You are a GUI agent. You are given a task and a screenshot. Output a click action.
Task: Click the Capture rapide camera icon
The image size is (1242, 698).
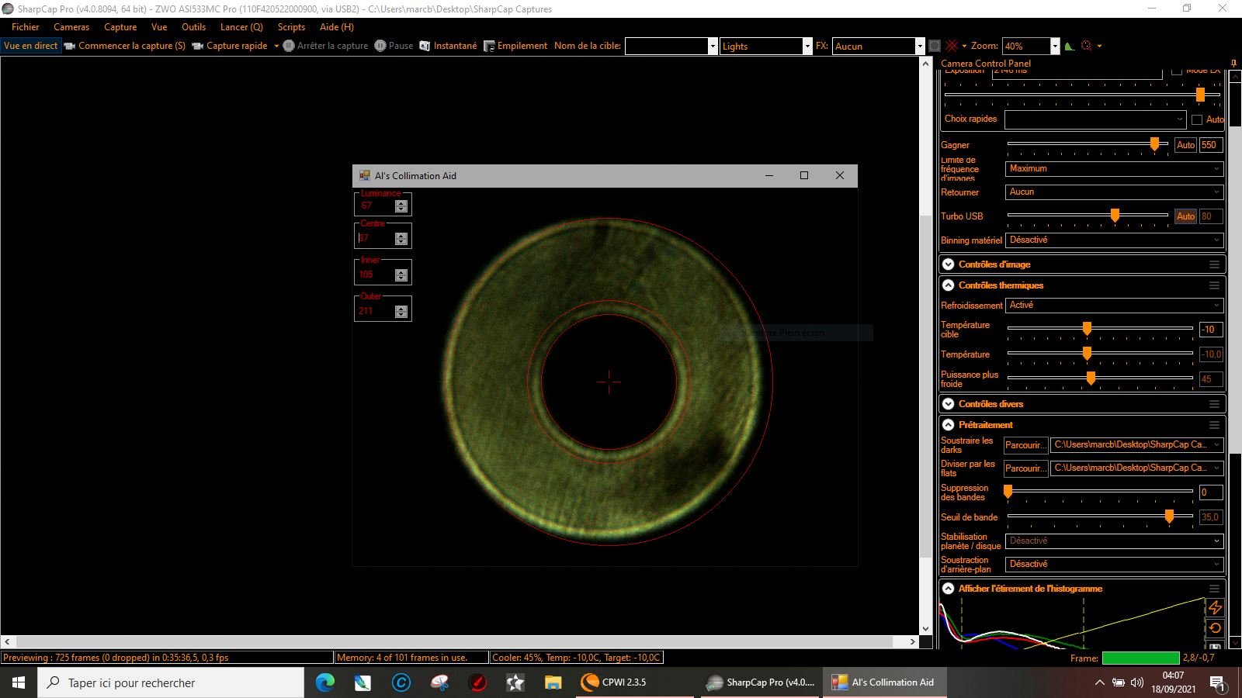point(198,46)
